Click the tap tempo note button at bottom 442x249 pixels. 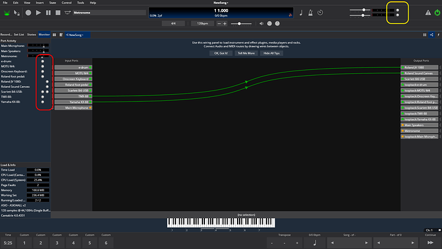(x=315, y=243)
